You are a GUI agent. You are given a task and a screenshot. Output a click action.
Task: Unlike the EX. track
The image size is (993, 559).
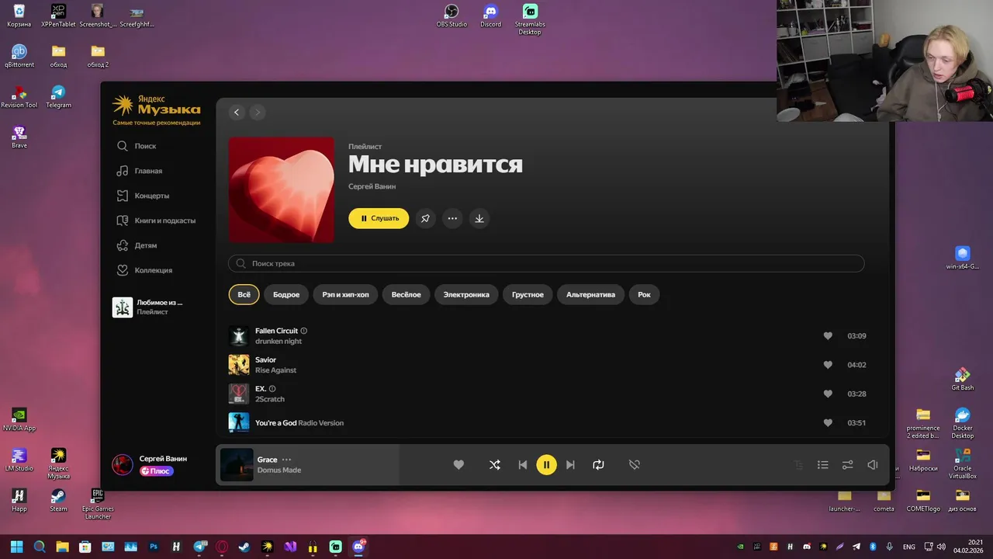828,394
